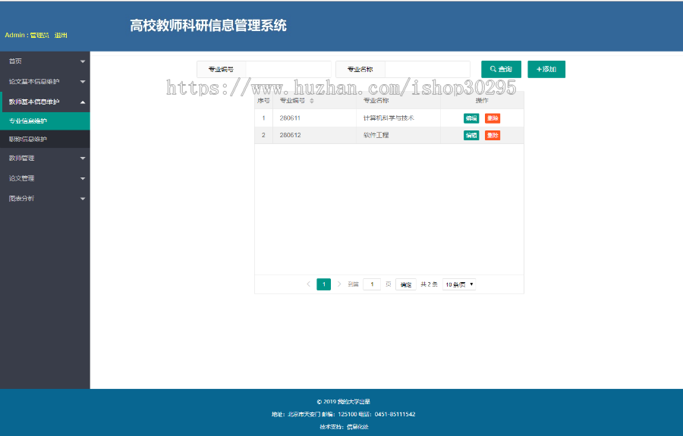Sort by the 专业编号 column arrows
The width and height of the screenshot is (683, 436).
pos(312,101)
